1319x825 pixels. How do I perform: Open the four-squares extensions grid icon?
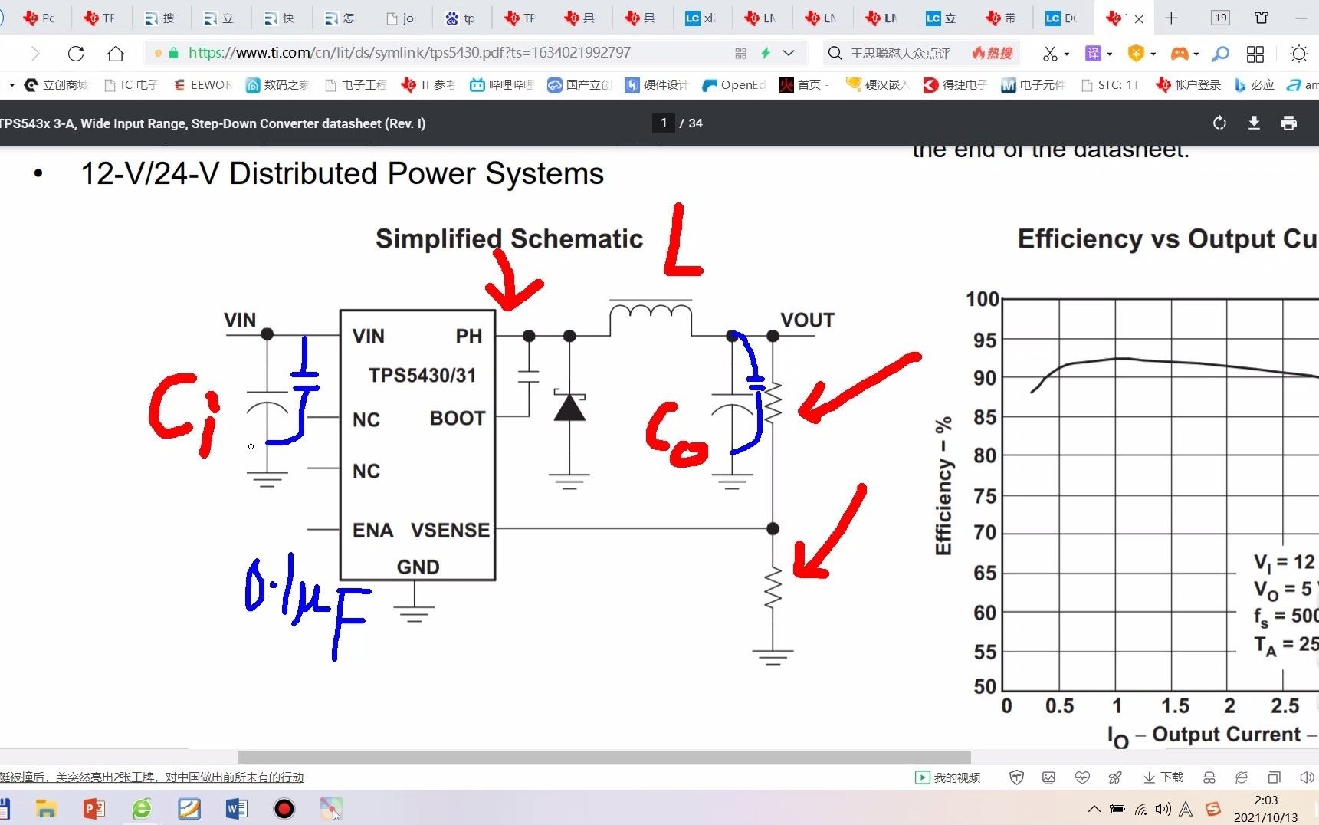1255,54
